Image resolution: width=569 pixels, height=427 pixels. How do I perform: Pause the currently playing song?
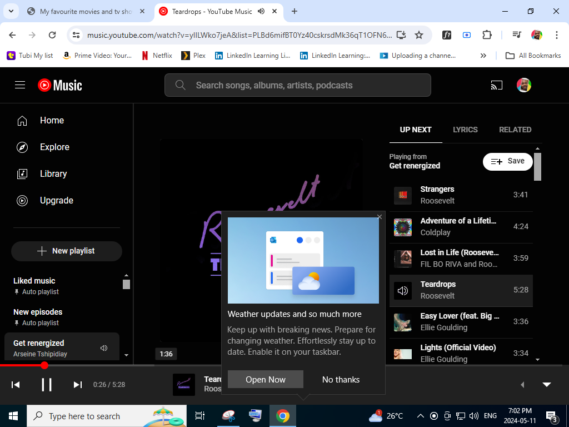[x=47, y=385]
